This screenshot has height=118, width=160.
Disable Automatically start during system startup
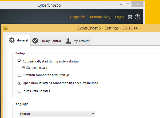pos(19,61)
